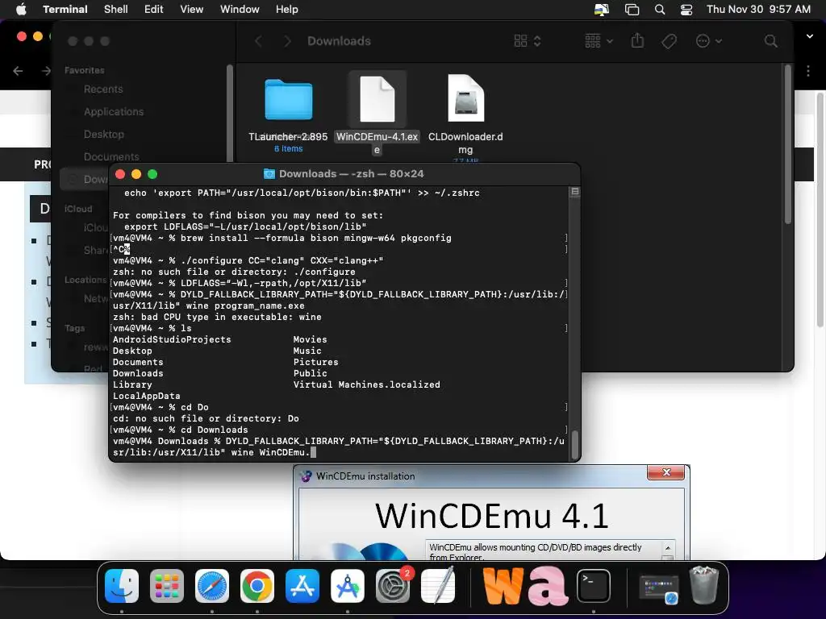
Task: Click the Finder Tags button
Action: [669, 41]
